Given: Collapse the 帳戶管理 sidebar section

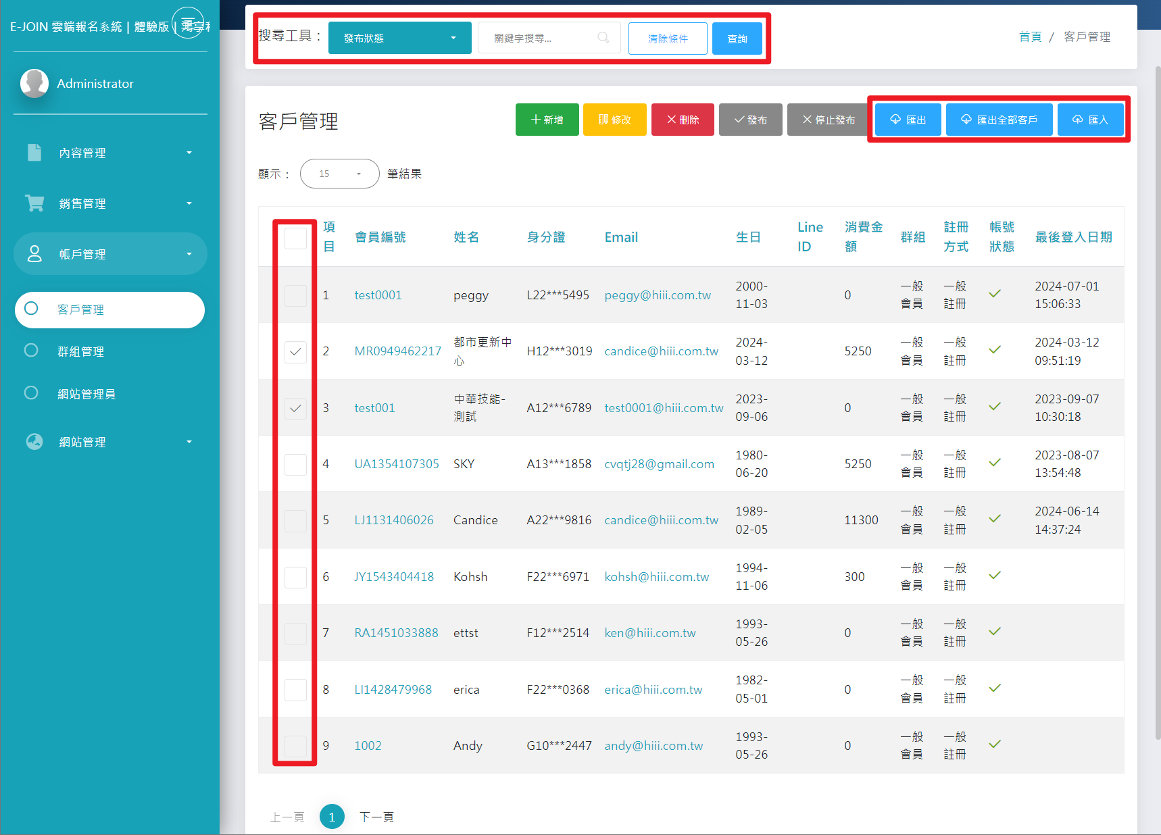Looking at the screenshot, I should [x=110, y=254].
